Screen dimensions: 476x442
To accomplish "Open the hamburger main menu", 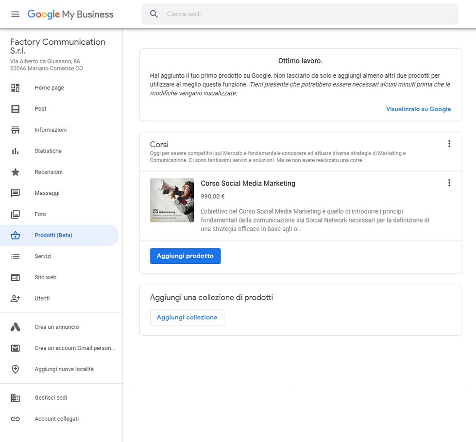I will [x=15, y=14].
